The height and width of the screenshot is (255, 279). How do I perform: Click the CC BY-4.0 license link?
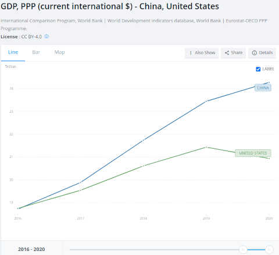pos(31,37)
